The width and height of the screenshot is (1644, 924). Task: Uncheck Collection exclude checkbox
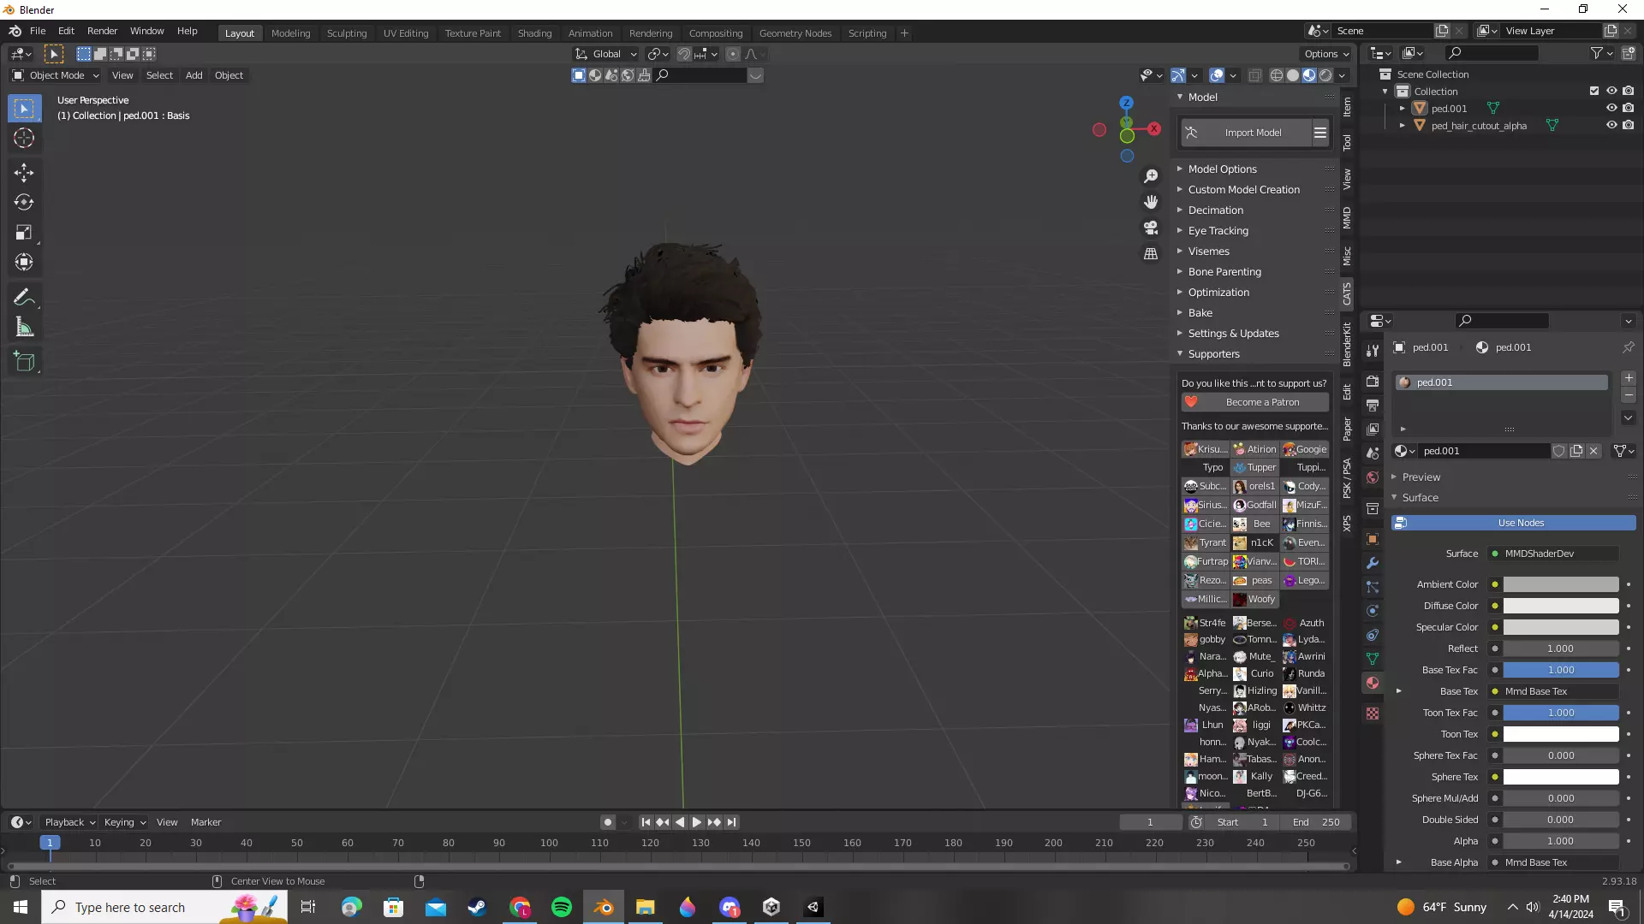point(1593,92)
